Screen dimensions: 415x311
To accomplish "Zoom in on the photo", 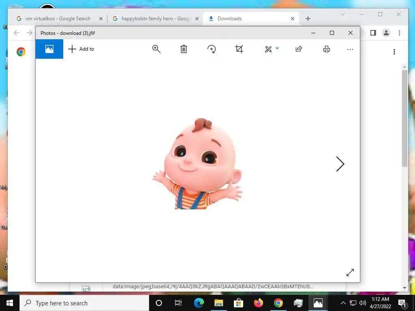I will point(156,49).
